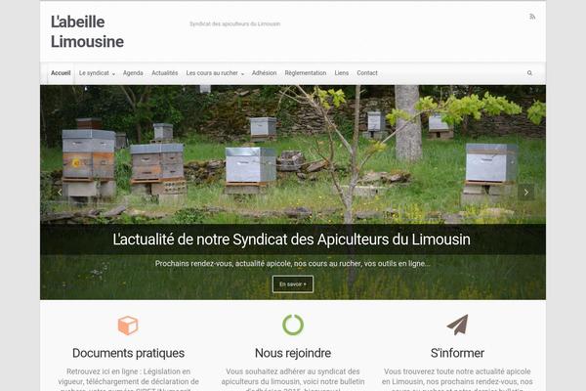Image resolution: width=586 pixels, height=391 pixels.
Task: Click the slider headline about Syndicat
Action: coord(291,239)
